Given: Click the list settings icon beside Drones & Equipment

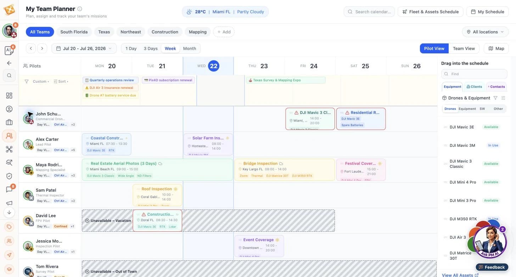Looking at the screenshot, I should [x=503, y=98].
